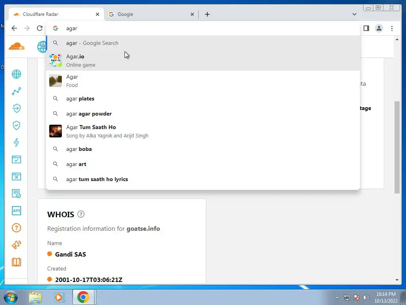This screenshot has height=305, width=406.
Task: Click the network connection tray icon
Action: point(347,297)
